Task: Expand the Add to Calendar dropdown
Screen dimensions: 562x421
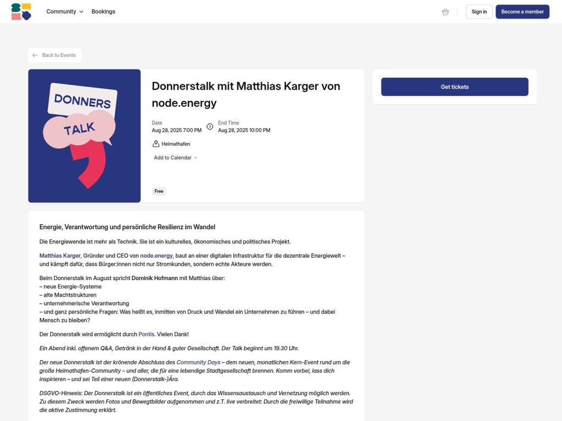Action: (x=172, y=157)
